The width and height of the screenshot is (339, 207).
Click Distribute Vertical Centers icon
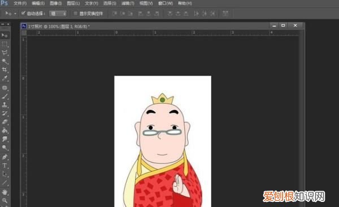pyautogui.click(x=178, y=14)
